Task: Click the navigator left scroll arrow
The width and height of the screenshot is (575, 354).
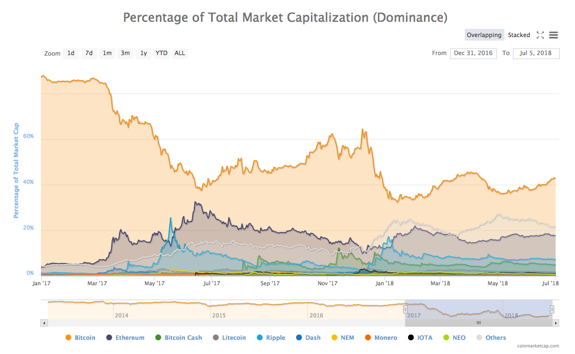Action: (44, 323)
